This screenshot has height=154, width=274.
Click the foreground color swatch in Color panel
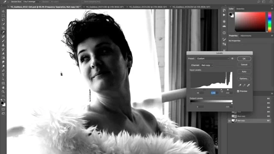(x=231, y=14)
